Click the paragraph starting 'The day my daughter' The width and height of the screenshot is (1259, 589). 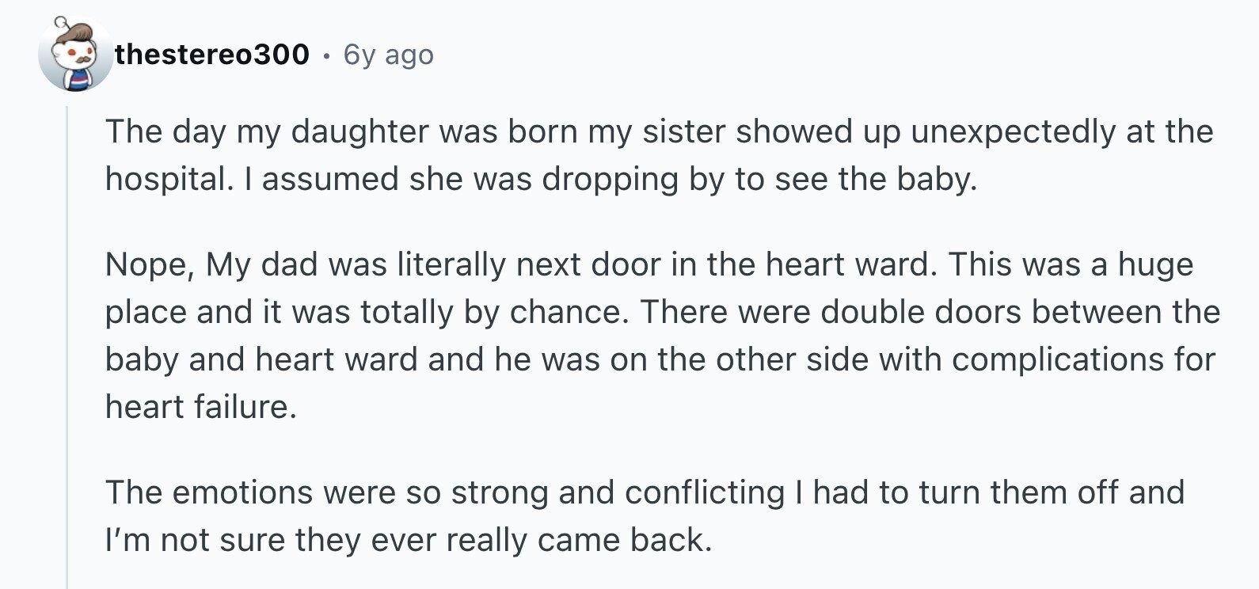pyautogui.click(x=659, y=155)
